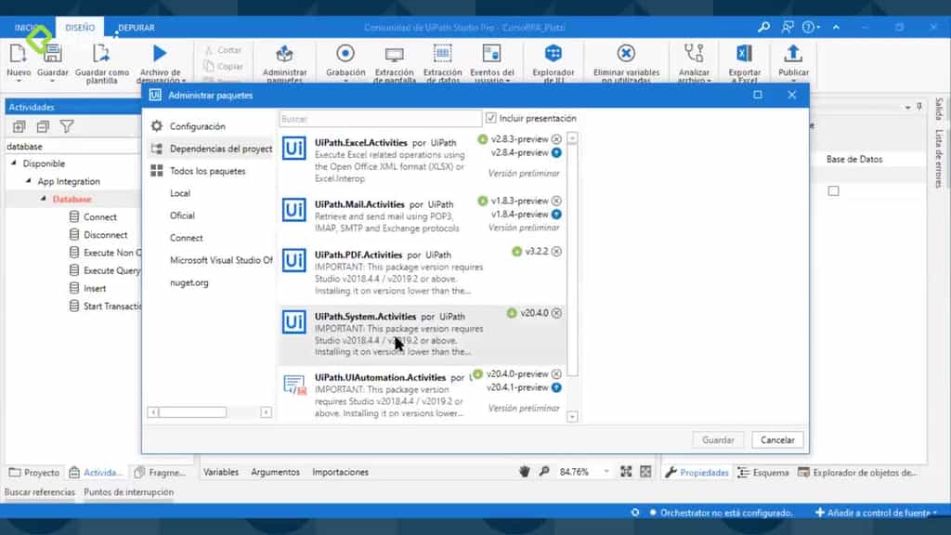Open the Importaciones tab
951x535 pixels.
click(x=340, y=472)
